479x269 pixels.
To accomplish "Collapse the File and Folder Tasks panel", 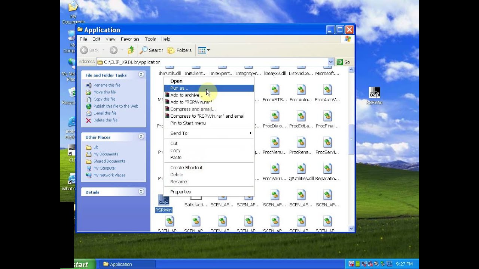I will [141, 75].
